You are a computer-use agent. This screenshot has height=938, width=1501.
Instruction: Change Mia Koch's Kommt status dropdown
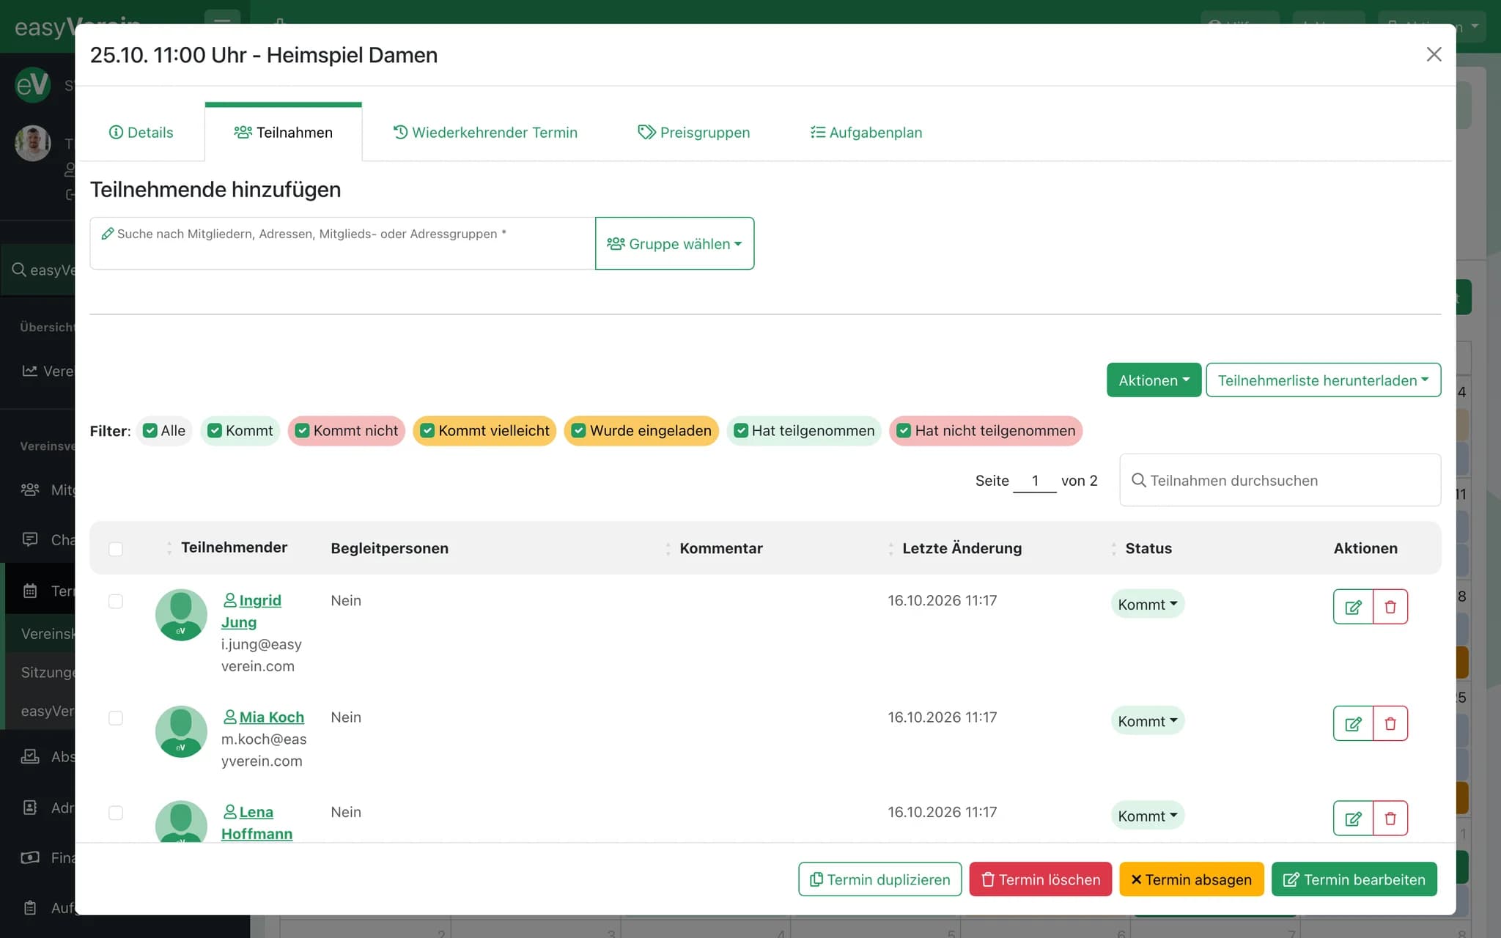tap(1147, 721)
